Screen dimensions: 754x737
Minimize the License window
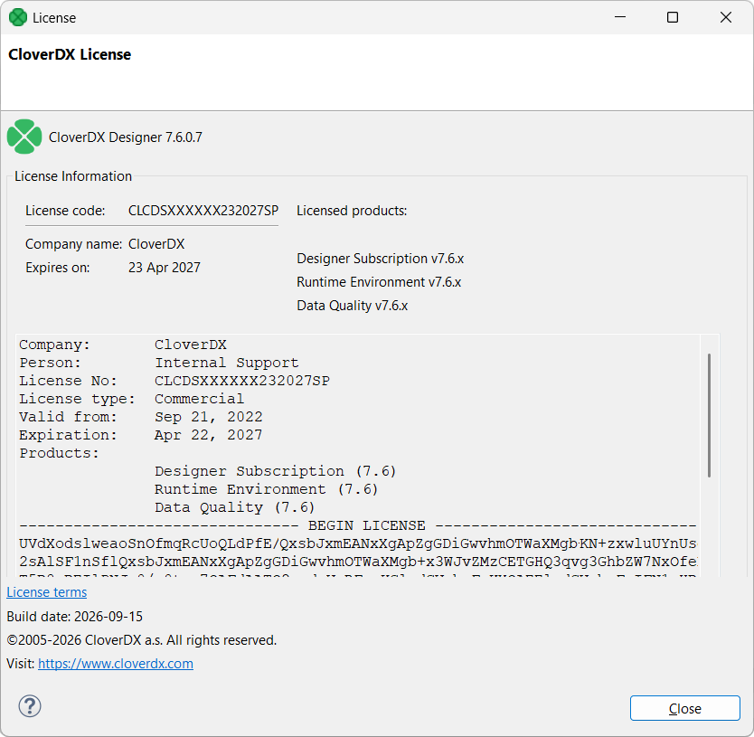[x=620, y=17]
